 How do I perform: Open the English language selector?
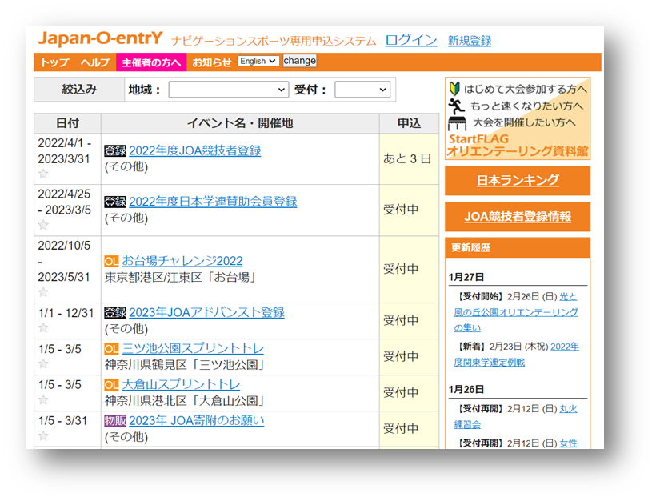[x=258, y=60]
